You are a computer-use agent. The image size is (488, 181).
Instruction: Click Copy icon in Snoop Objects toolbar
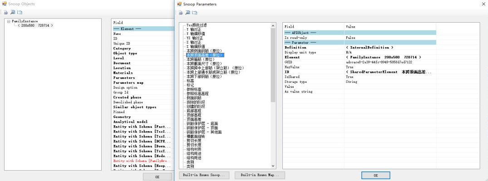[20, 12]
